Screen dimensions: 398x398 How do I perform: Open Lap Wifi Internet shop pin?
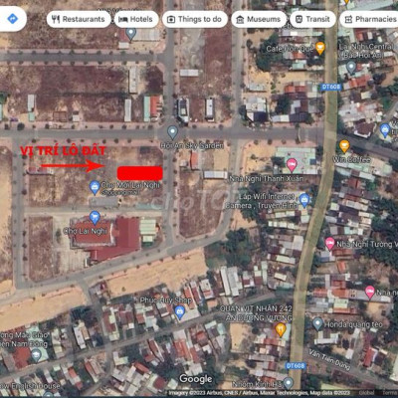(304, 200)
